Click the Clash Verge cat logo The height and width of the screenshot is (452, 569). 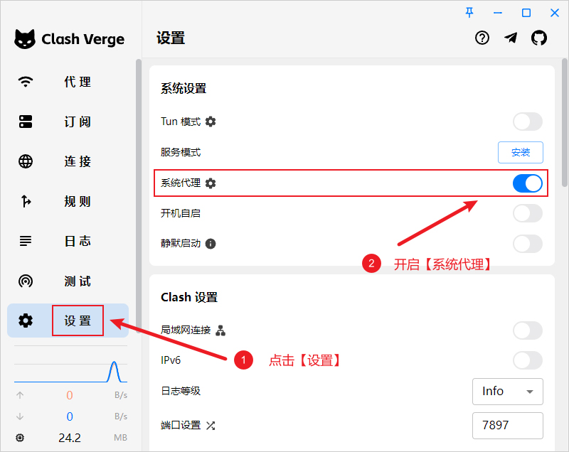[24, 39]
